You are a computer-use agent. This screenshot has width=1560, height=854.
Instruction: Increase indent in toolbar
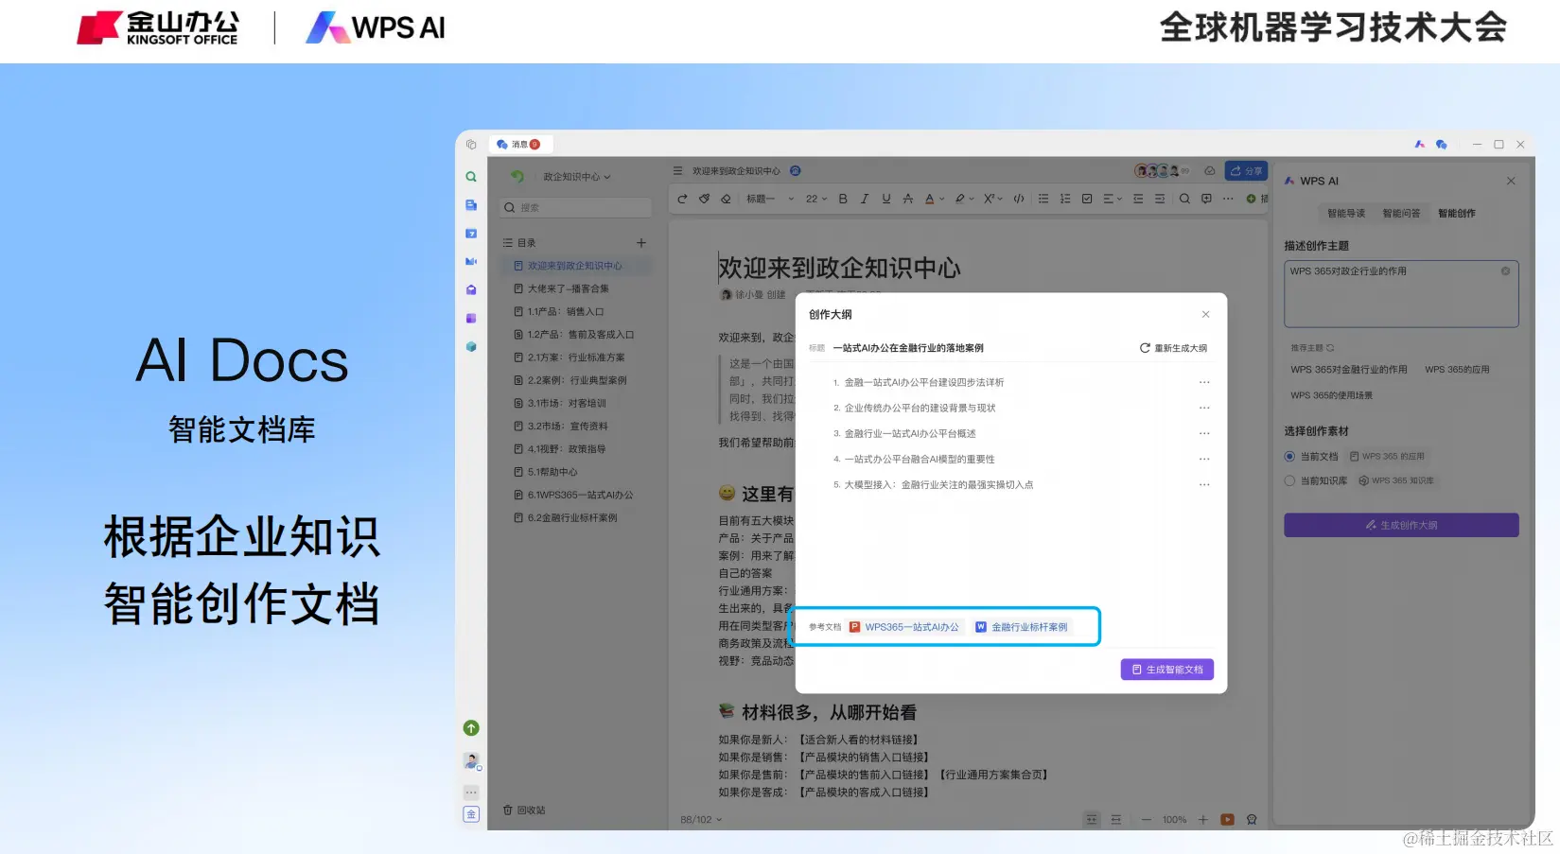1160,199
